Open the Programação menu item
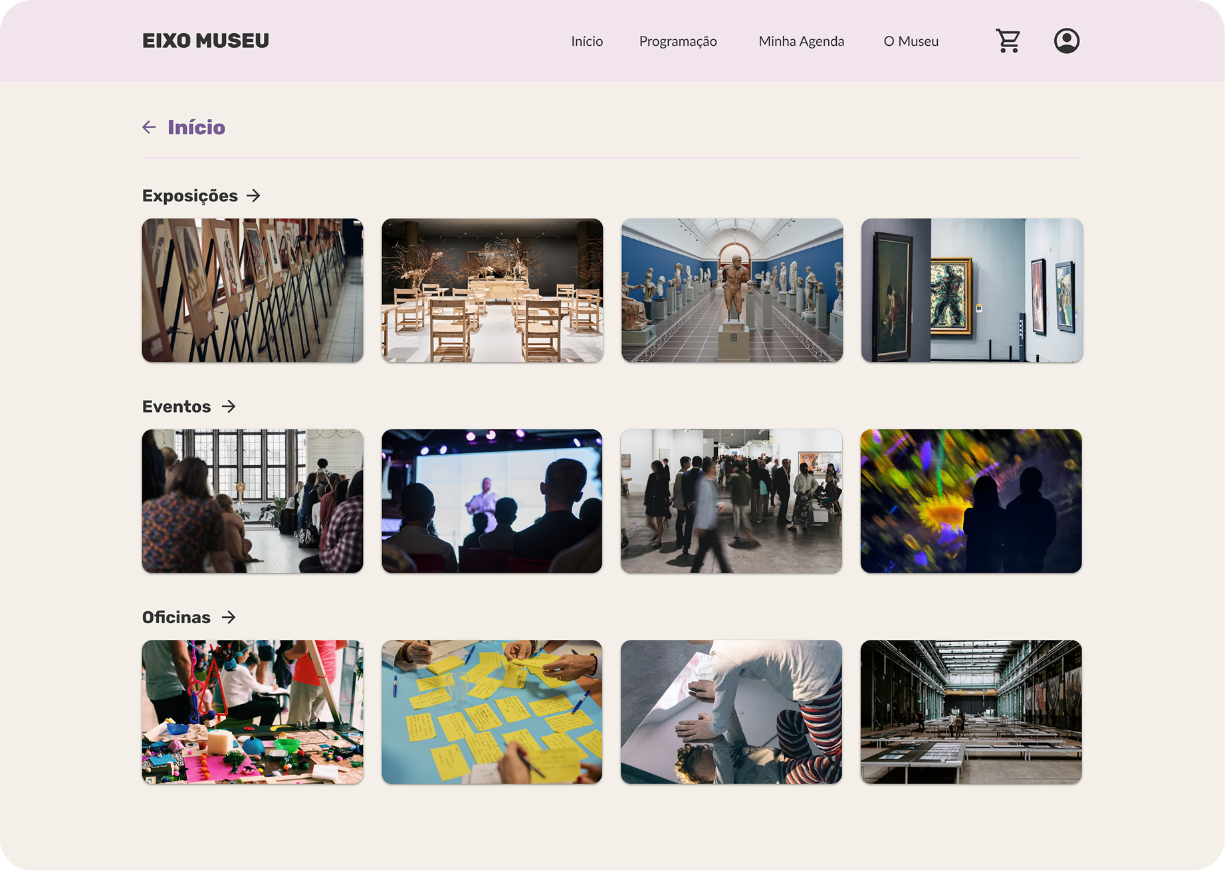Screen dimensions: 1225x871 click(x=678, y=41)
